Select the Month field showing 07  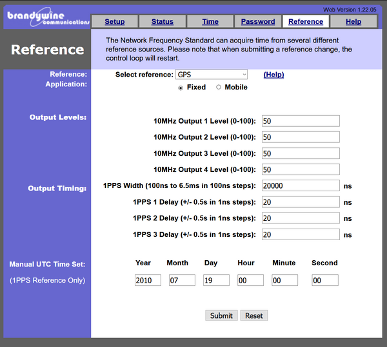182,280
